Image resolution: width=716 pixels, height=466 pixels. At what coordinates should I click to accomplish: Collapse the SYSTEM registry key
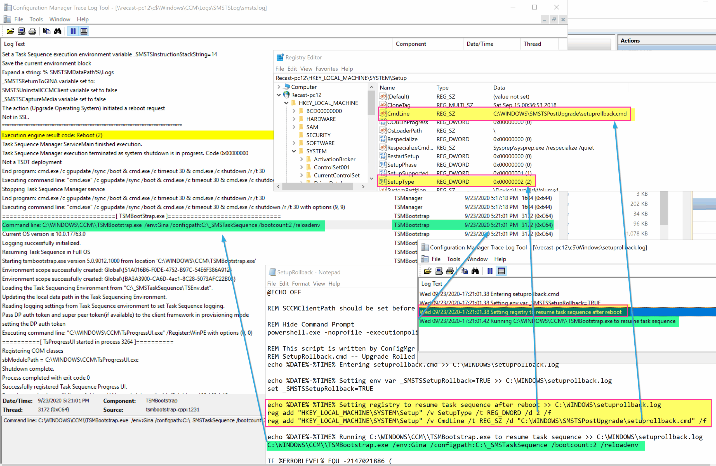click(x=294, y=151)
